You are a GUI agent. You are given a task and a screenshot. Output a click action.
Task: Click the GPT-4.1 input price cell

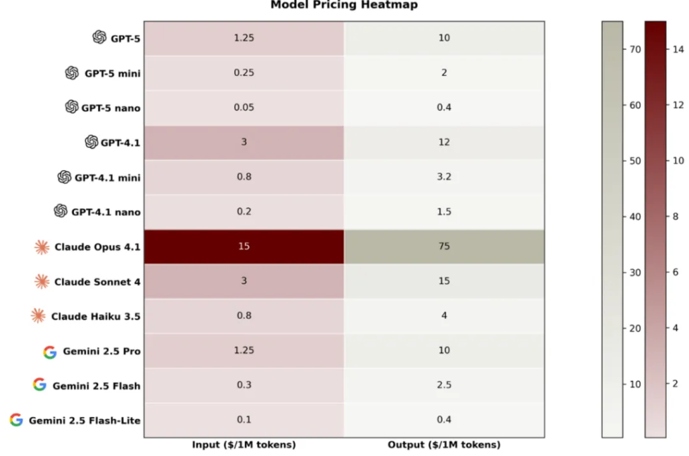pyautogui.click(x=244, y=142)
